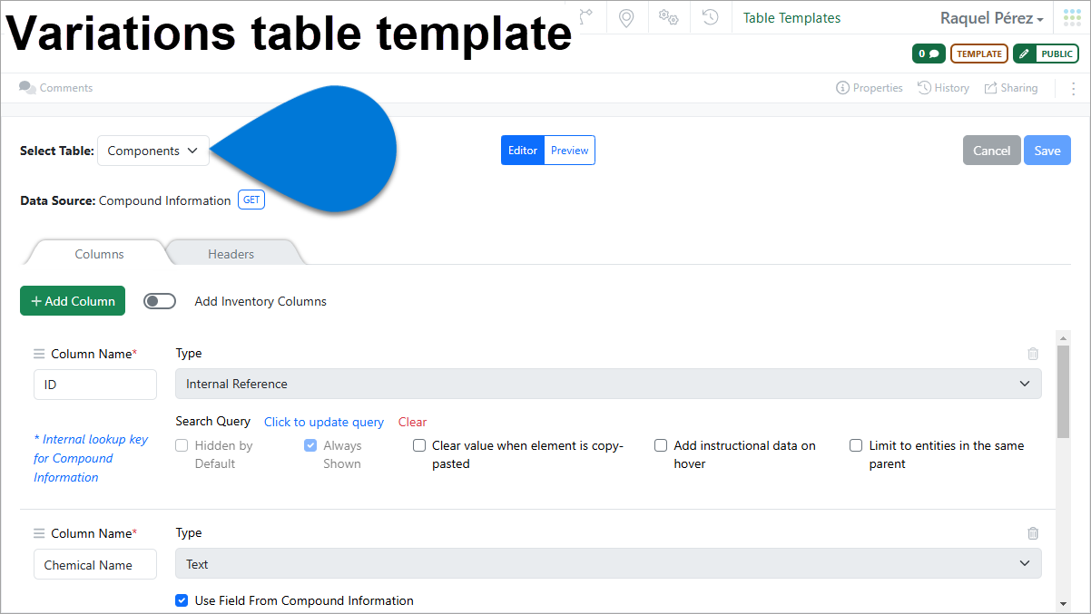This screenshot has height=614, width=1091.
Task: Click the link to update search query
Action: pos(324,422)
